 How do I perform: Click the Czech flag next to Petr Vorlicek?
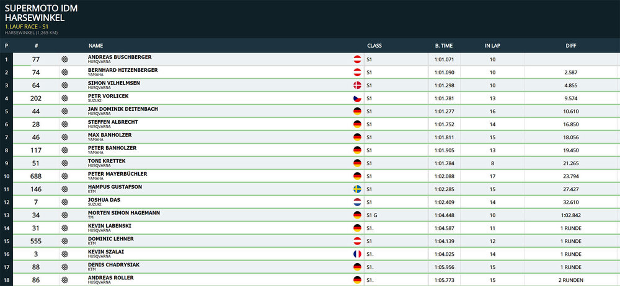pos(357,98)
